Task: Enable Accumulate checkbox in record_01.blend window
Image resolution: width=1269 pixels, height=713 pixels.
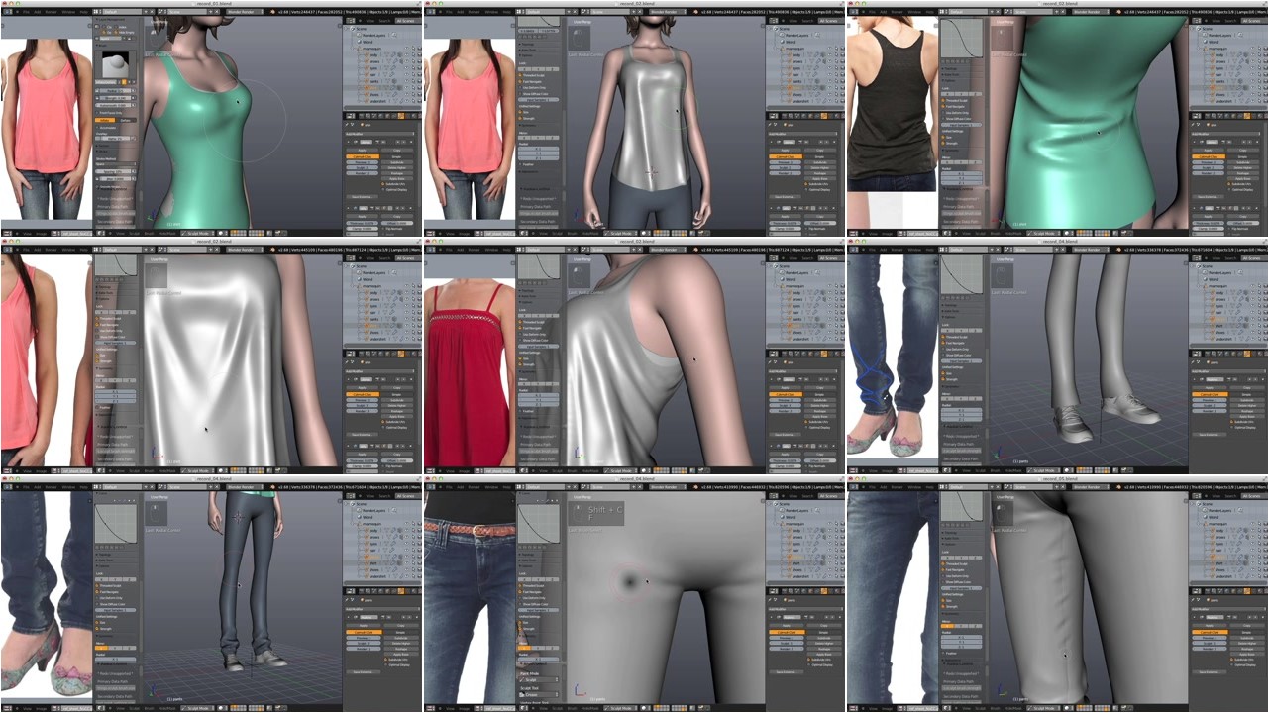Action: (x=97, y=128)
